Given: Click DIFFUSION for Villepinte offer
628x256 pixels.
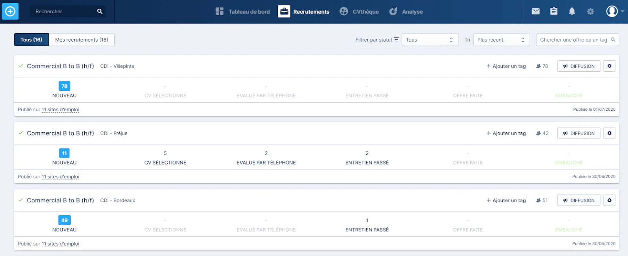Looking at the screenshot, I should click(579, 66).
